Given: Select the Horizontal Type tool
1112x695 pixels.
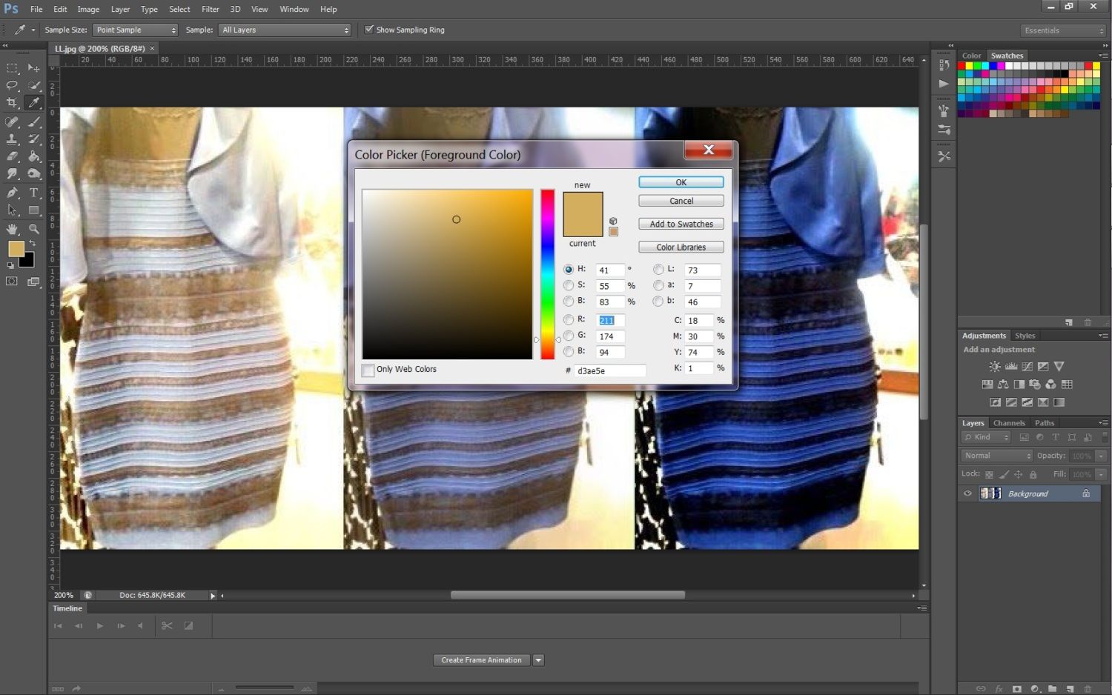Looking at the screenshot, I should click(33, 193).
